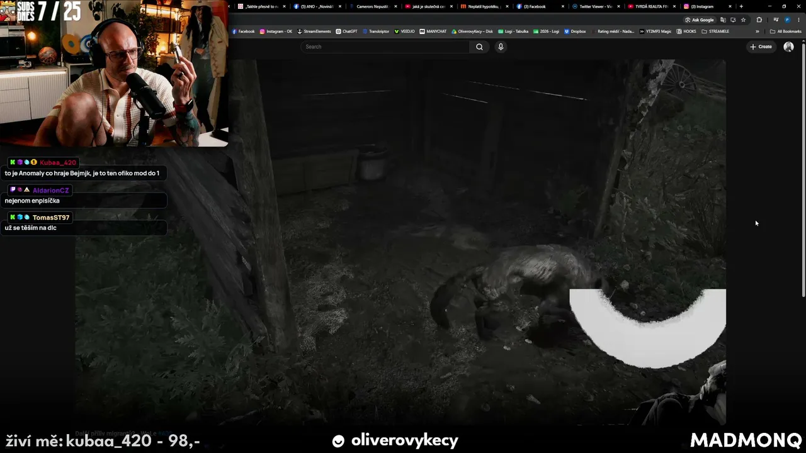Open the browser extensions puzzle icon

click(759, 20)
